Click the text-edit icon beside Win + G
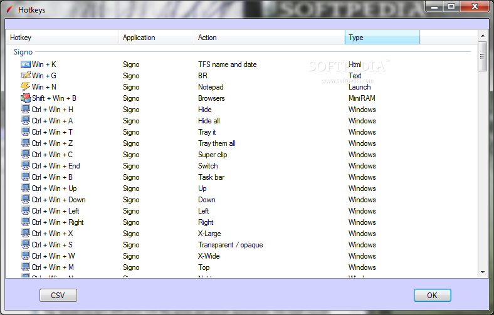The image size is (494, 315). pos(26,76)
